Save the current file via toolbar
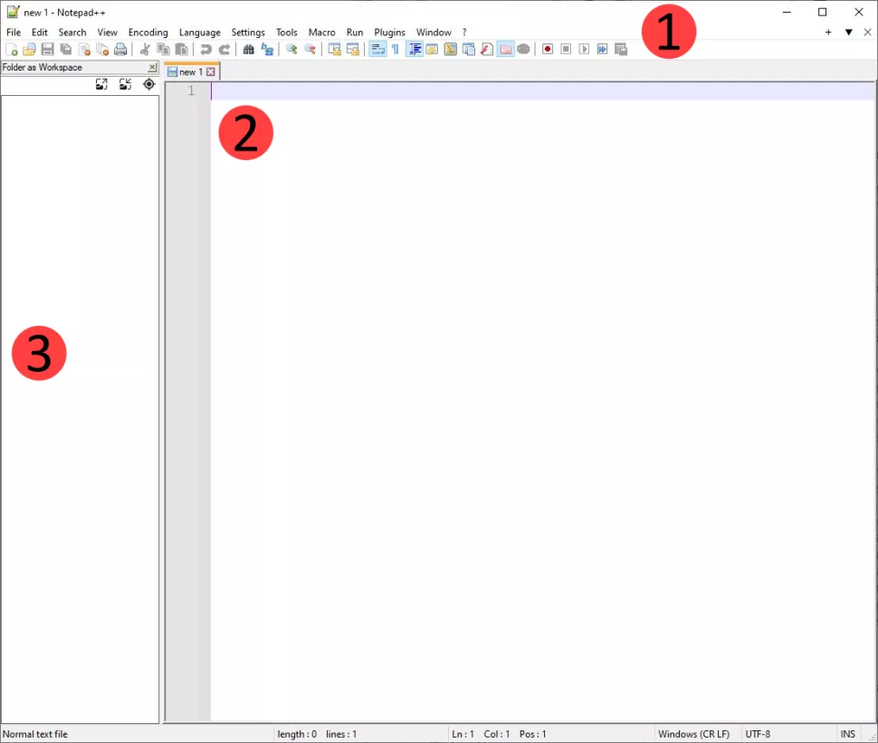This screenshot has height=743, width=878. (48, 49)
